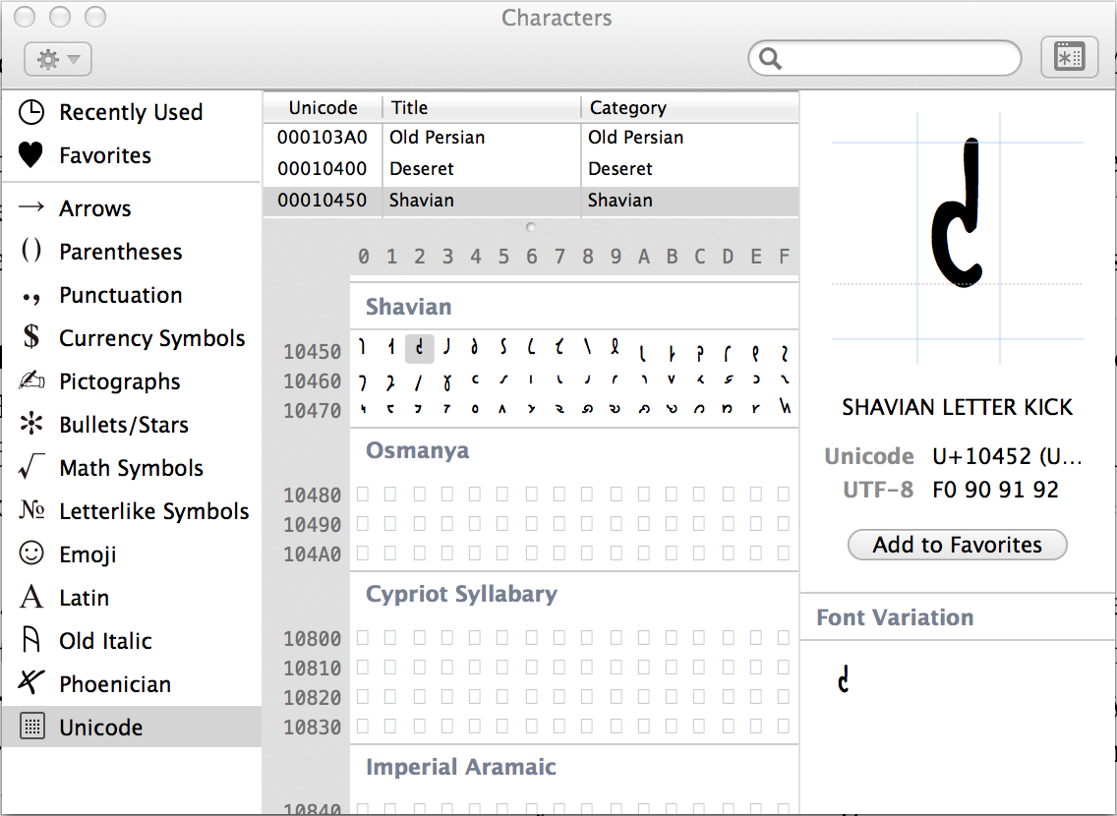
Task: Open the Parentheses category icon
Action: [31, 251]
